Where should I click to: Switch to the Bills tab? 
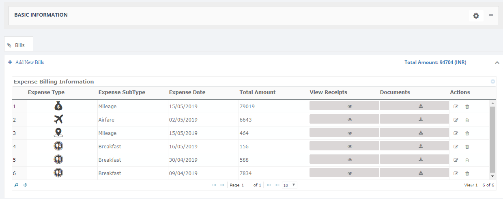click(x=19, y=45)
